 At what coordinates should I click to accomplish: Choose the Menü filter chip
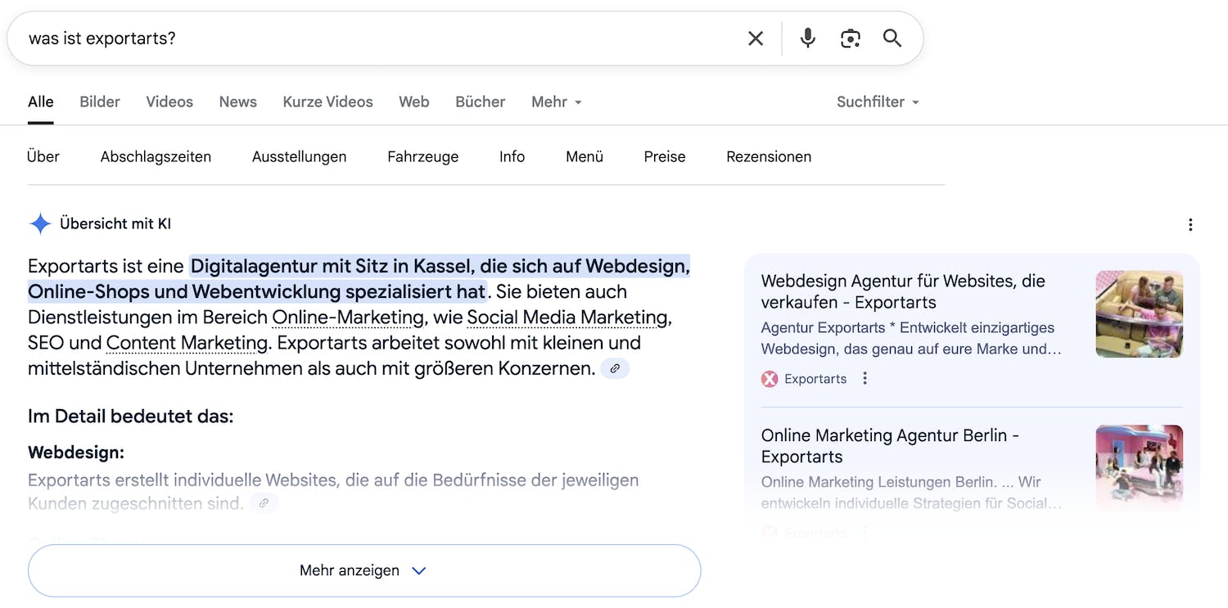tap(585, 156)
